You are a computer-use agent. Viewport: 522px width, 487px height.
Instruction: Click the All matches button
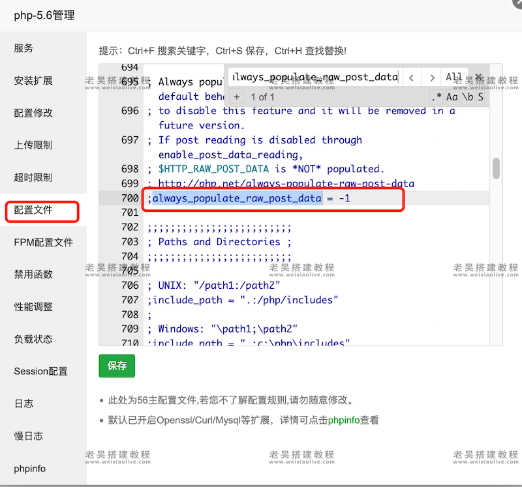coord(454,78)
